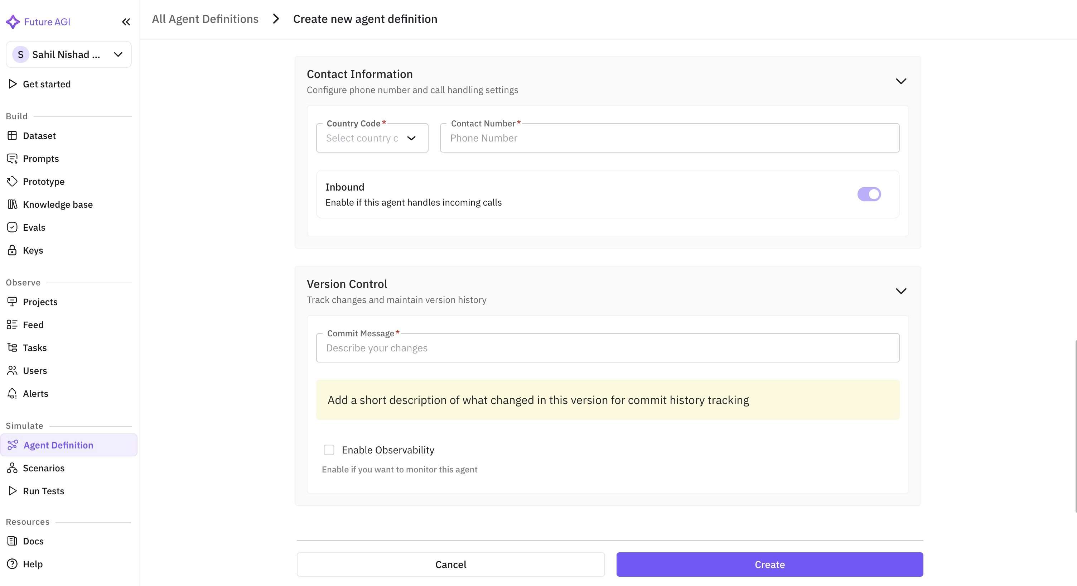The width and height of the screenshot is (1077, 586).
Task: Click the Scenarios sidebar icon
Action: click(x=12, y=468)
